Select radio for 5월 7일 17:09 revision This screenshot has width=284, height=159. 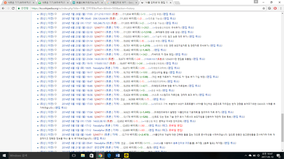[x=56, y=121]
